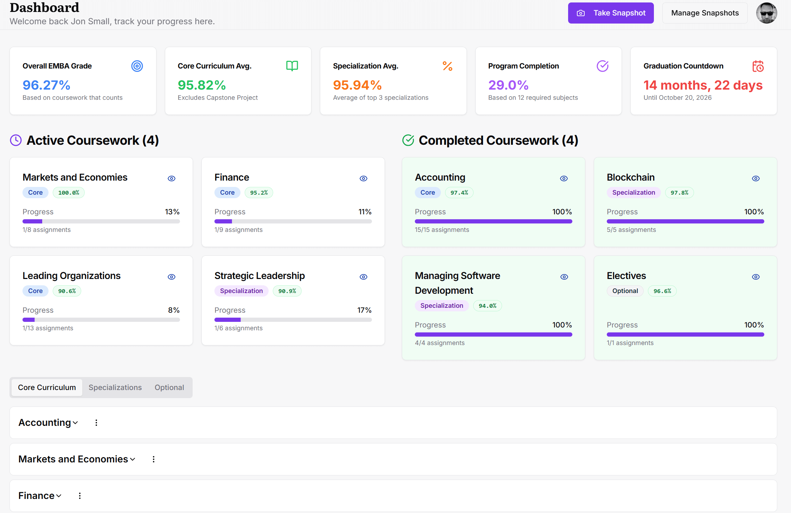Viewport: 791px width, 513px height.
Task: Expand the Accounting section at the bottom
Action: pyautogui.click(x=76, y=423)
